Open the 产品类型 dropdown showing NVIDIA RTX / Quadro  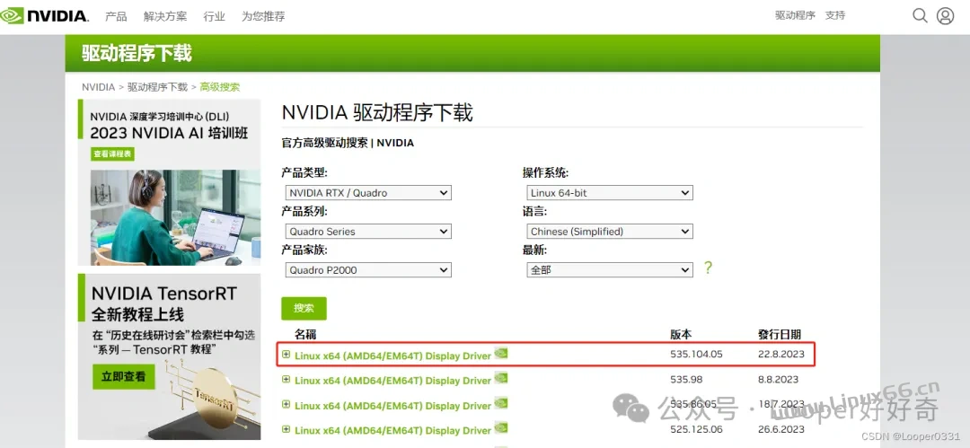(x=368, y=193)
